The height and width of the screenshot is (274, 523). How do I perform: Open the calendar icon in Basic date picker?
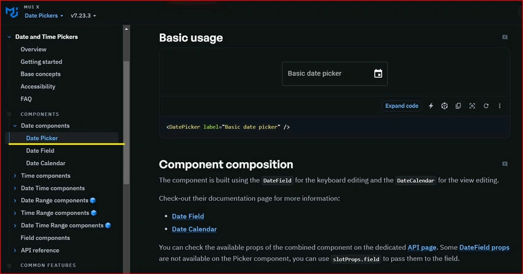[378, 74]
